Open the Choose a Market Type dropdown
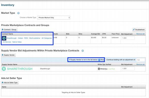 pyautogui.click(x=54, y=18)
